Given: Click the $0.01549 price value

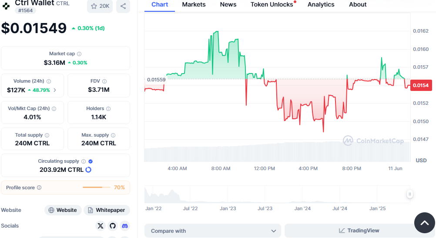Looking at the screenshot, I should pyautogui.click(x=34, y=28).
